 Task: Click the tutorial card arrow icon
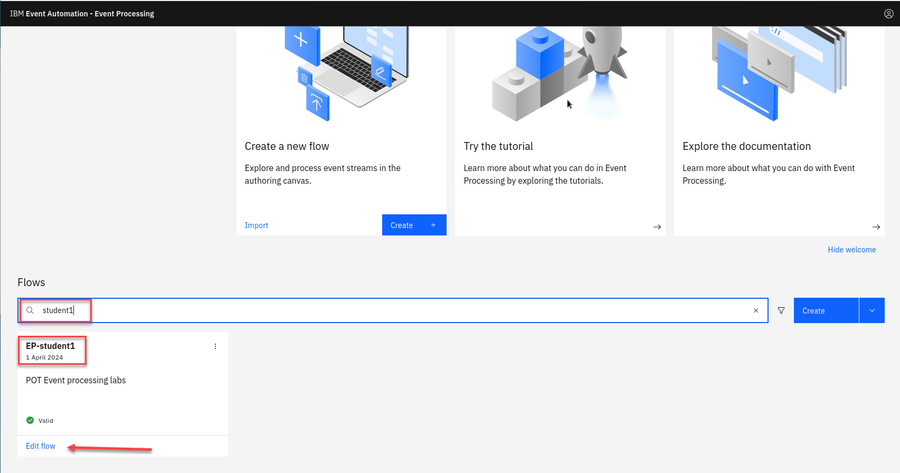(x=657, y=227)
